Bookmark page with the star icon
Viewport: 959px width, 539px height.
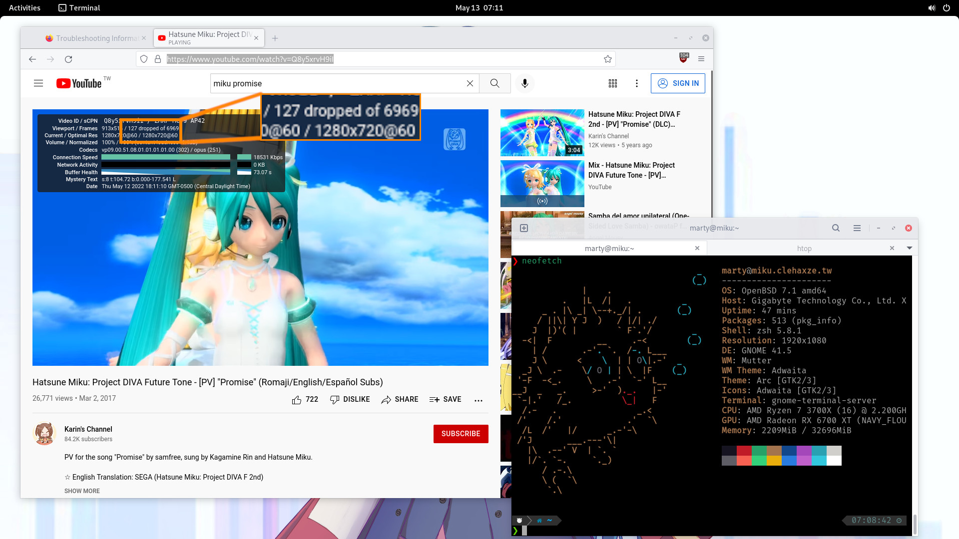point(607,59)
